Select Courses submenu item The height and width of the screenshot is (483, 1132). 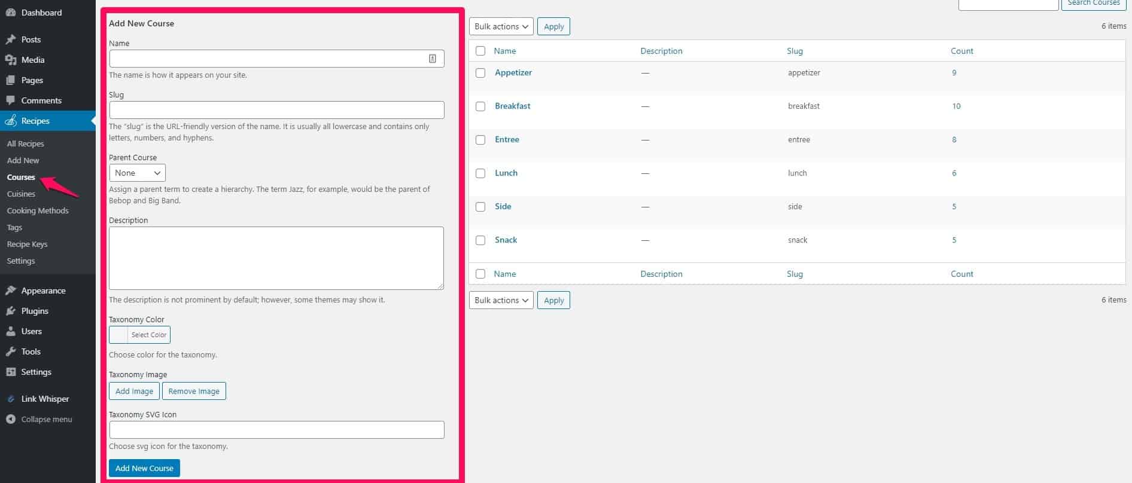point(21,177)
